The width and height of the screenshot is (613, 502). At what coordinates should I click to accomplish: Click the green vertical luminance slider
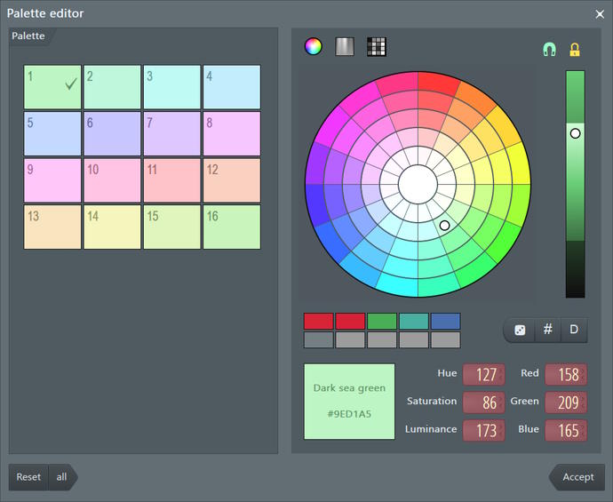575,184
